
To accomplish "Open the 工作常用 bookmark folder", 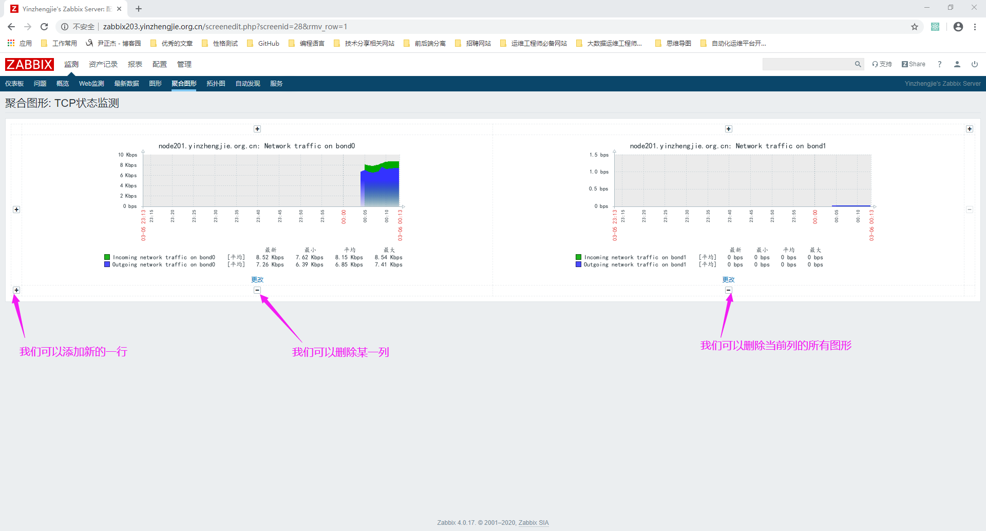I will [59, 43].
